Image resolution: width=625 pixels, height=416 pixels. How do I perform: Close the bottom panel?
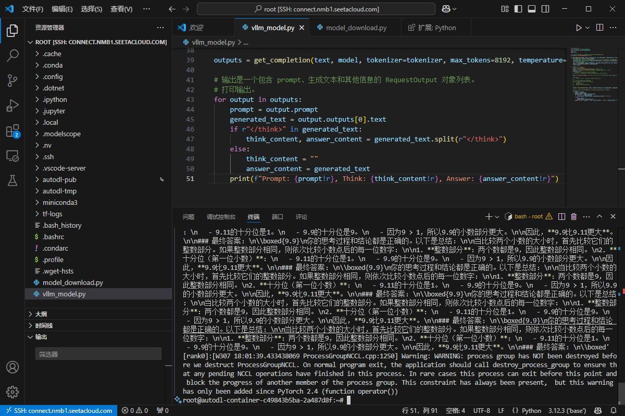point(613,216)
